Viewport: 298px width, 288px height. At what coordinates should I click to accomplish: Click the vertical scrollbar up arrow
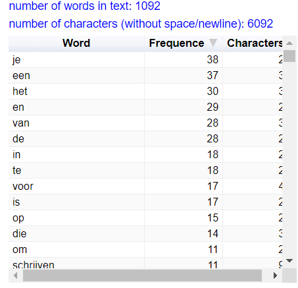click(x=289, y=43)
